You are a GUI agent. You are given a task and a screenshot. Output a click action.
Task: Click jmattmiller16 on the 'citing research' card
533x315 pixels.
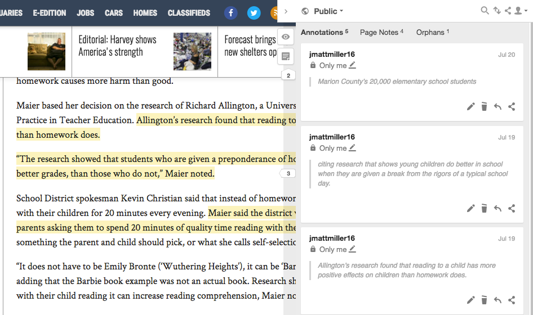332,137
